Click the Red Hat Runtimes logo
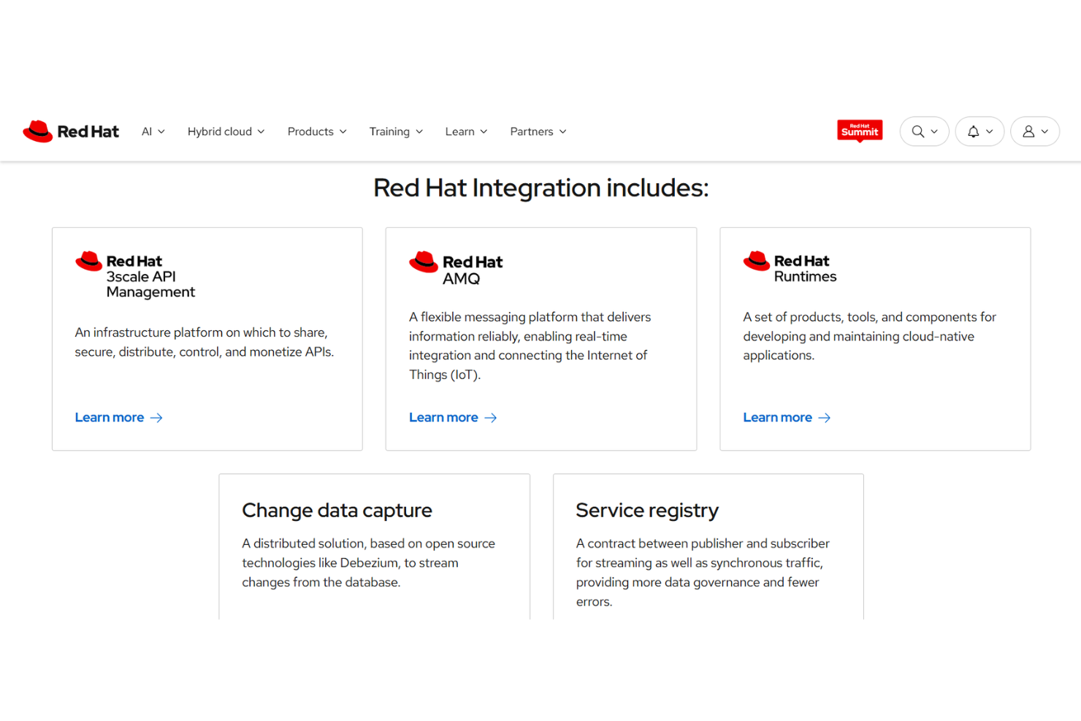 point(790,268)
